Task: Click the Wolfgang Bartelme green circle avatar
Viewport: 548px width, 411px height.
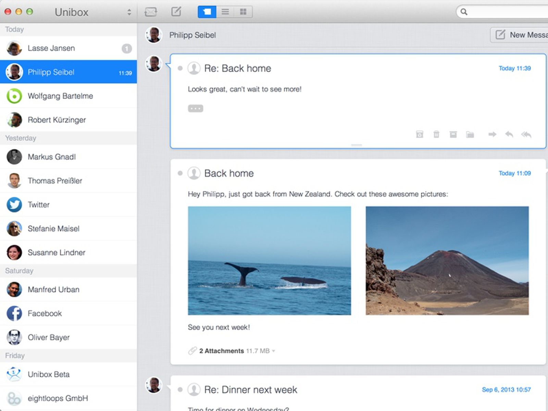Action: [x=14, y=96]
